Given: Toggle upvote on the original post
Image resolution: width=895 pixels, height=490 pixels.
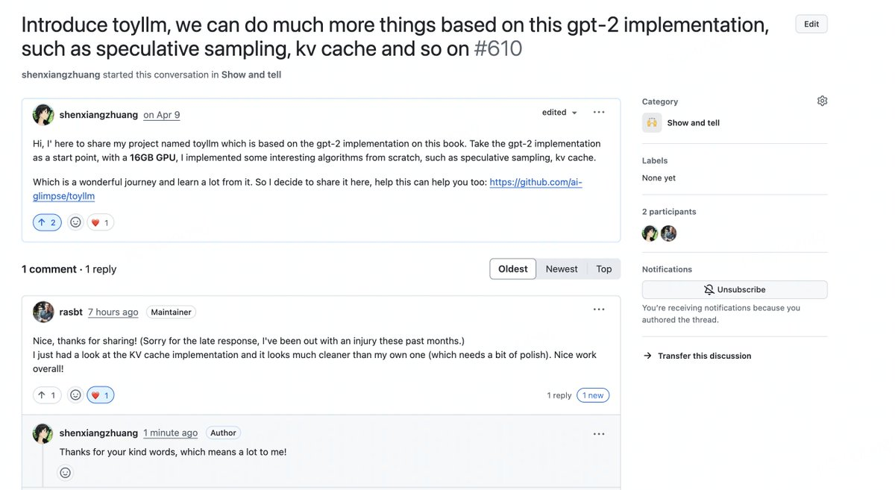Looking at the screenshot, I should [x=47, y=222].
